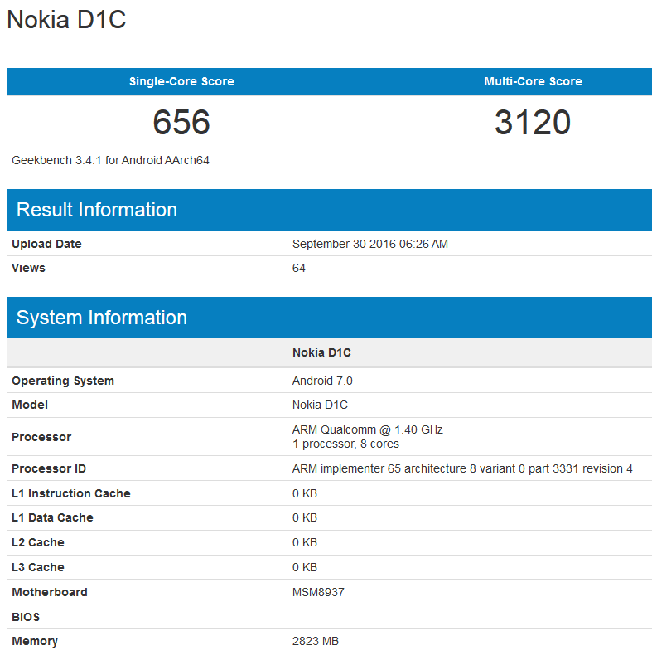The image size is (652, 660).
Task: Click the Nokia D1C table column header
Action: [321, 352]
